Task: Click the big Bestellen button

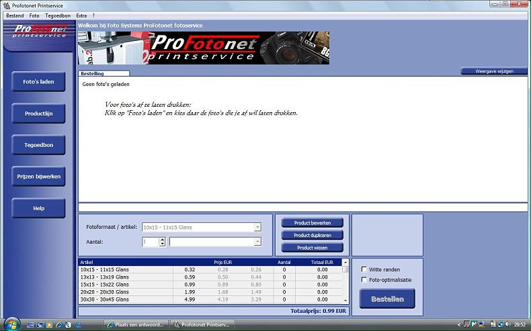Action: pos(387,299)
